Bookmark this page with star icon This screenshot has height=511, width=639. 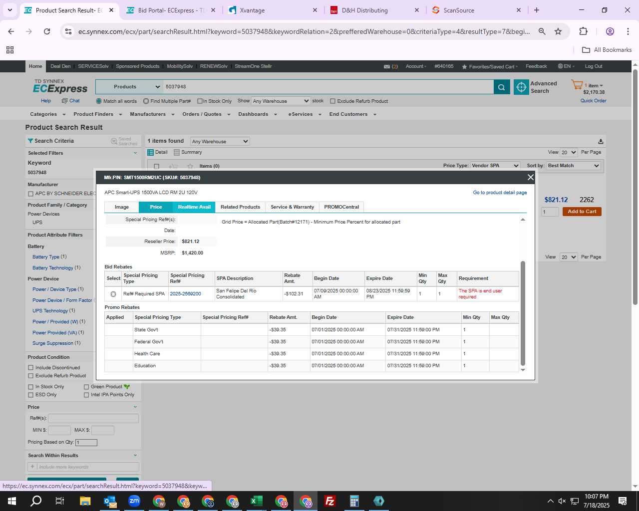pyautogui.click(x=558, y=31)
